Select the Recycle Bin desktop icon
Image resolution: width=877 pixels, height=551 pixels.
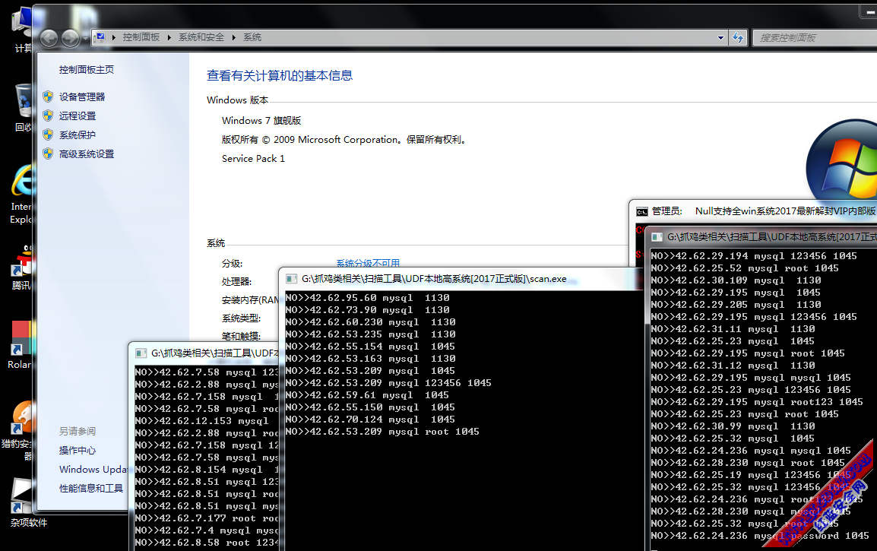coord(24,108)
